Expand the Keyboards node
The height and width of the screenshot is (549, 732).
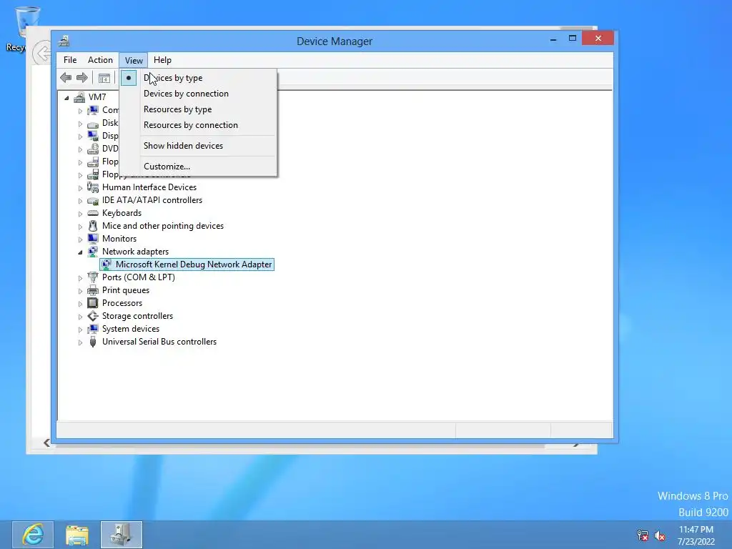click(x=80, y=213)
